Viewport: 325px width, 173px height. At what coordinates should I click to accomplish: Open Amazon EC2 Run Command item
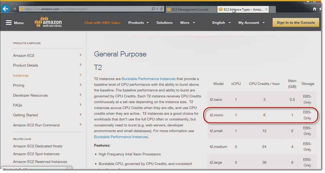36,125
